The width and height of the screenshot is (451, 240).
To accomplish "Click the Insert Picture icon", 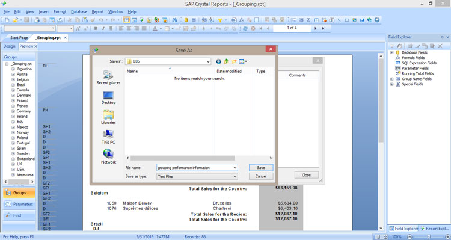I will click(x=354, y=20).
